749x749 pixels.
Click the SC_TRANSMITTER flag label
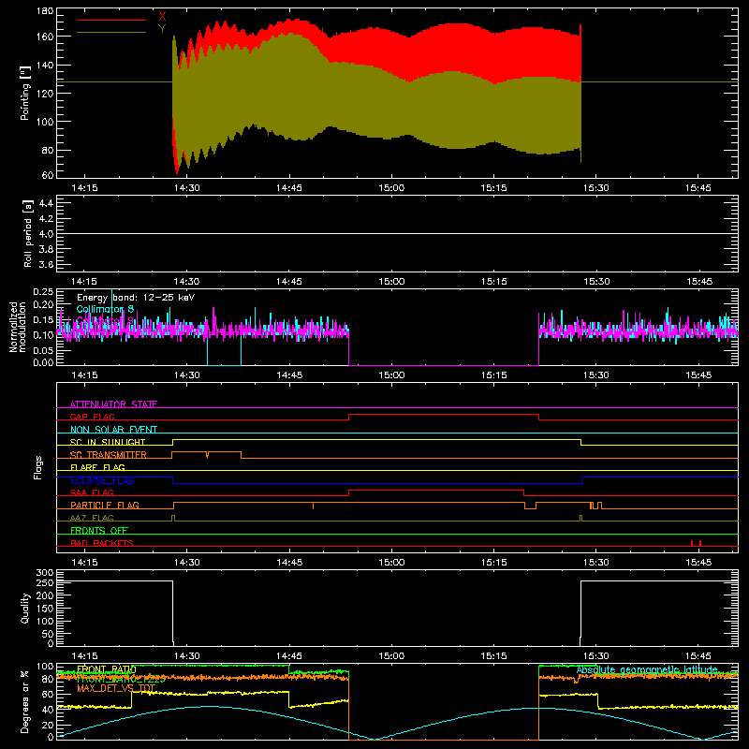[109, 455]
